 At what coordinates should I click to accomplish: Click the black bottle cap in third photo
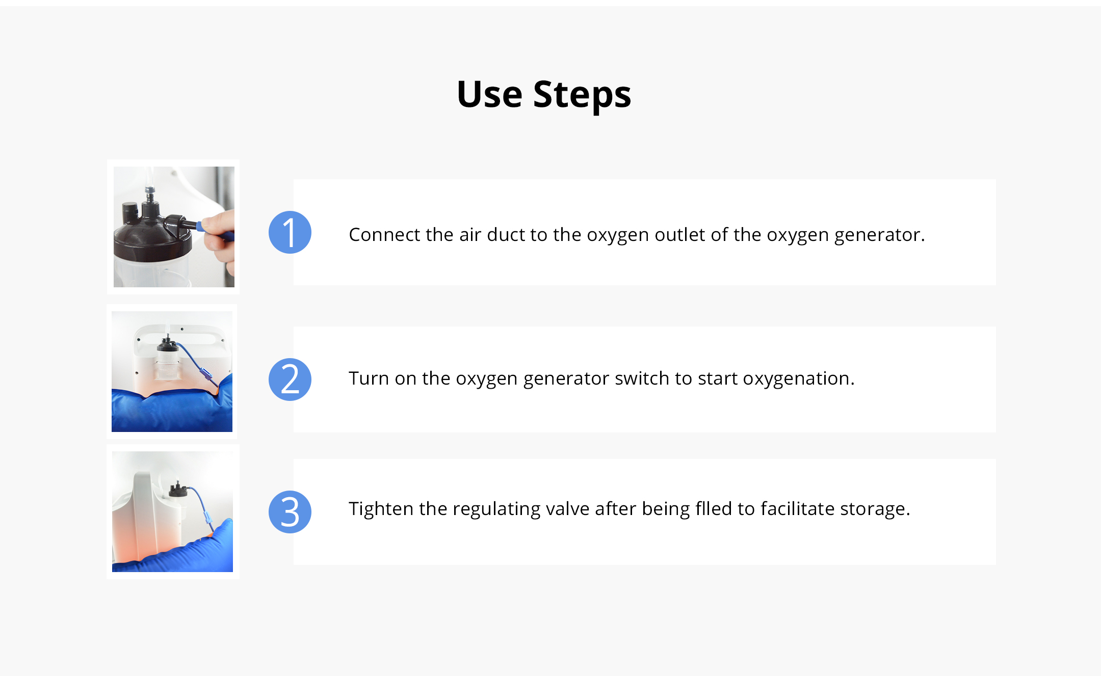click(177, 490)
